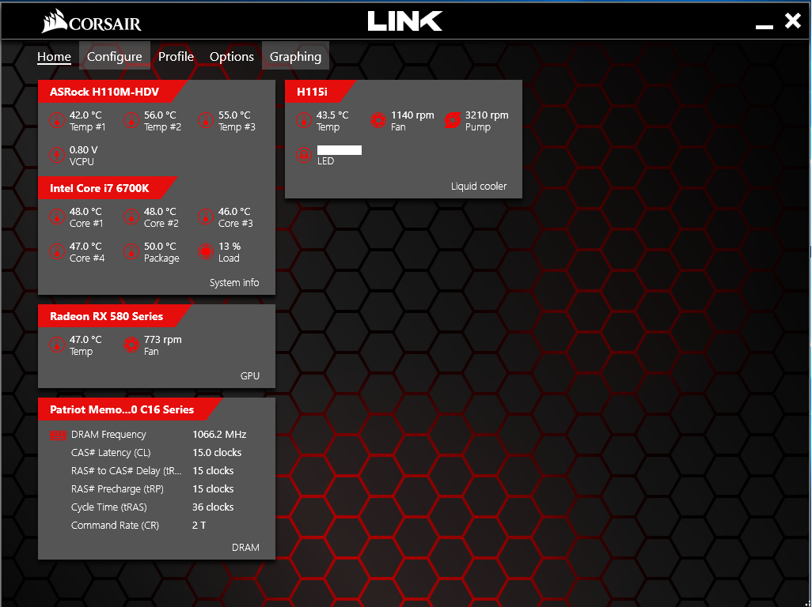Click the H115i LED bulb icon
Screen dimensions: 812x607
(x=304, y=155)
